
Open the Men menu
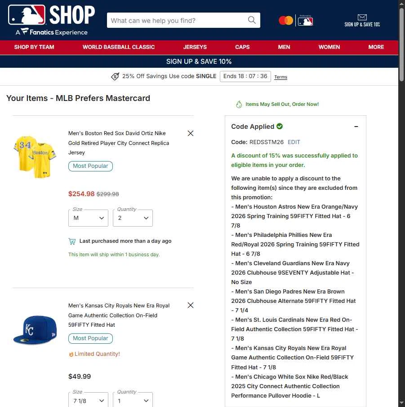click(x=284, y=47)
